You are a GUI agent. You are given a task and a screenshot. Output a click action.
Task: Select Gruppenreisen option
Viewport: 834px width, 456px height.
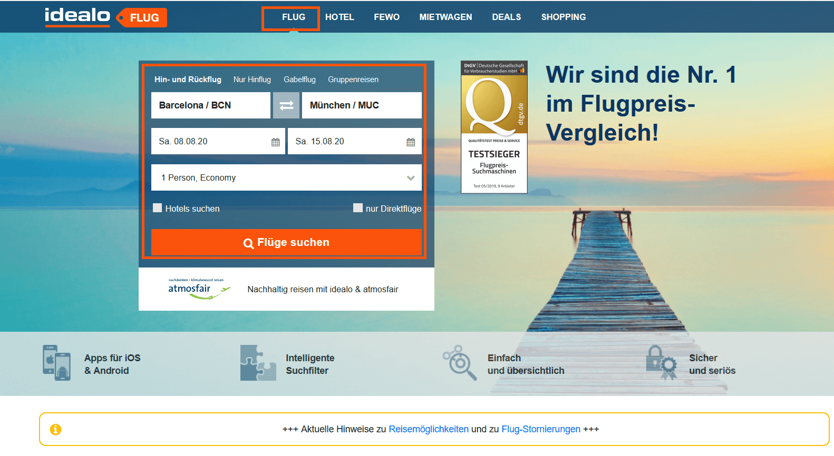click(x=353, y=80)
